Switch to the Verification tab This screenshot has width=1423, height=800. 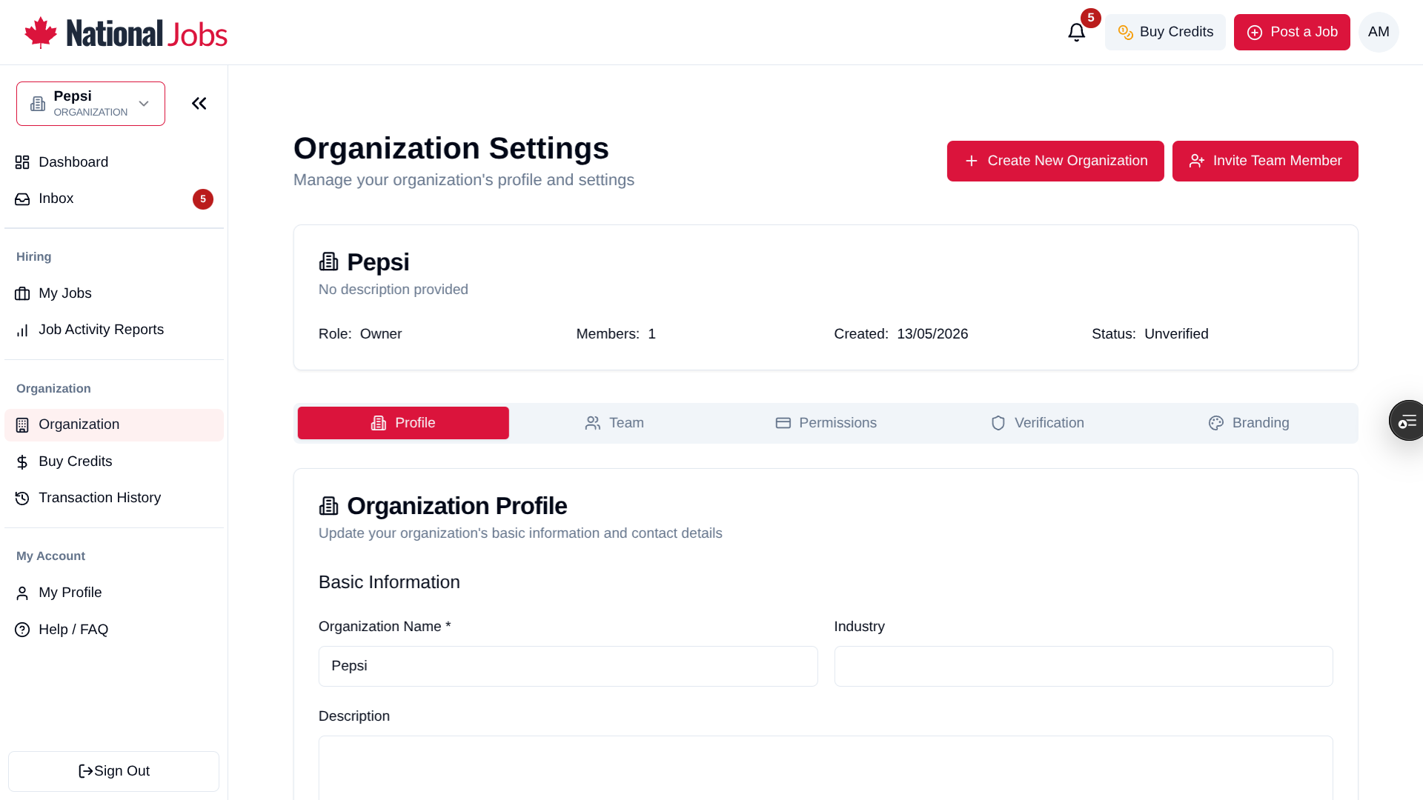tap(1037, 423)
